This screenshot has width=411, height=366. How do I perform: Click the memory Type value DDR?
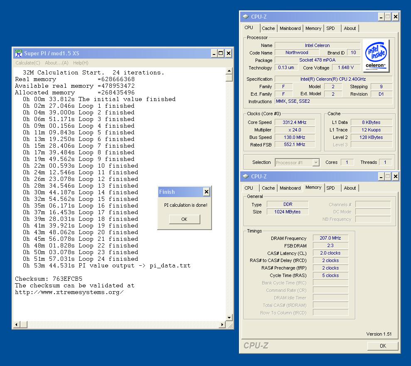(288, 204)
